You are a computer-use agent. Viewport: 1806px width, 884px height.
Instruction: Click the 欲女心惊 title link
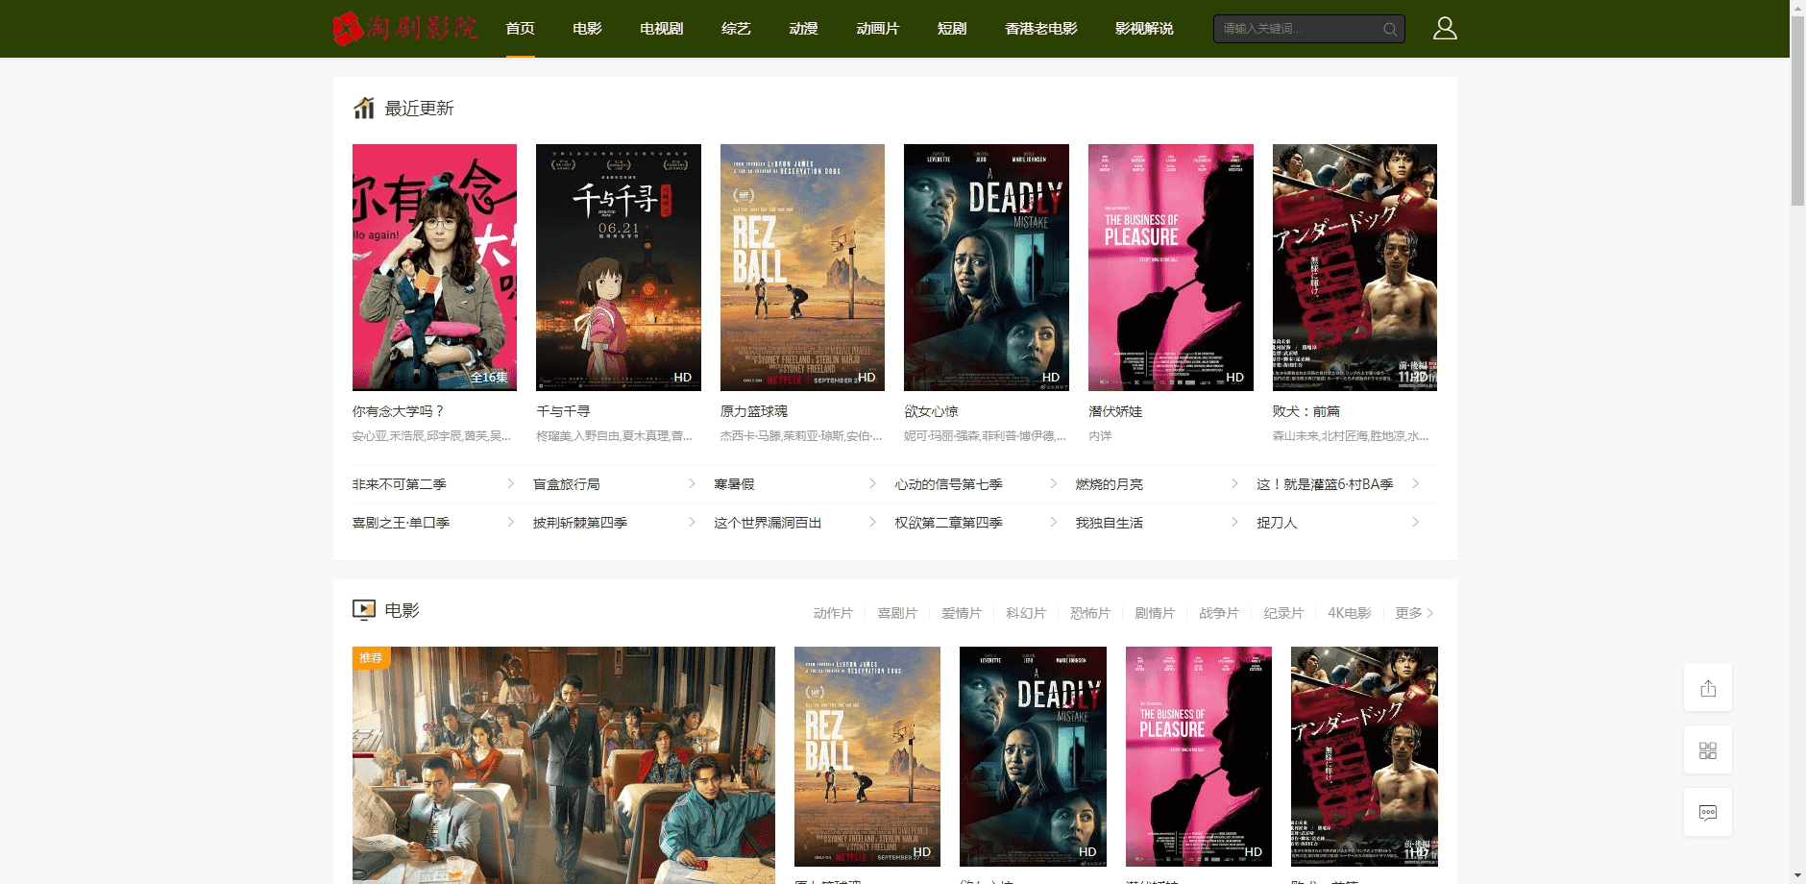click(931, 411)
